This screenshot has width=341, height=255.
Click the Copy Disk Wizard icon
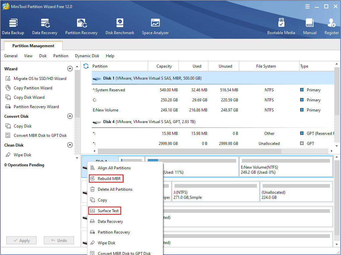[8, 97]
